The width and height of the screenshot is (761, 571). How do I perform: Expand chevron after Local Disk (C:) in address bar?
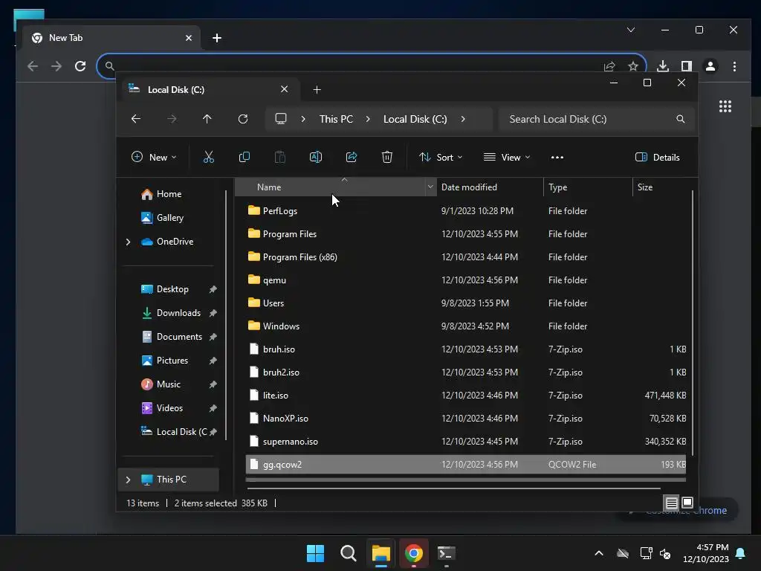[x=463, y=119]
